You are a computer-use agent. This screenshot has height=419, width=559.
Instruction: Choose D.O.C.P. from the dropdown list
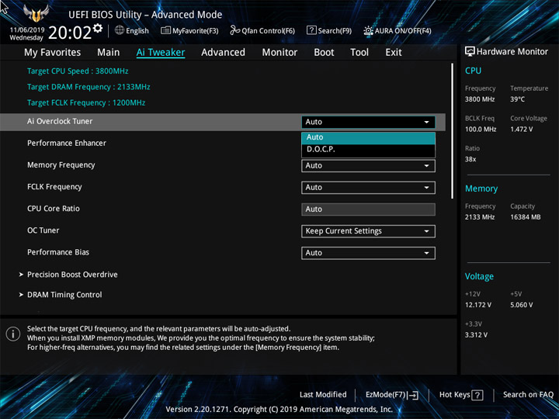point(368,150)
